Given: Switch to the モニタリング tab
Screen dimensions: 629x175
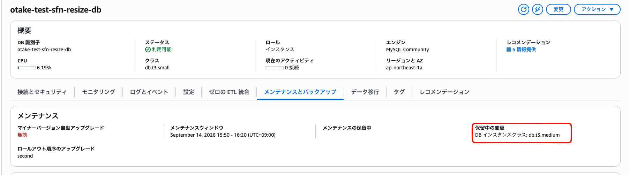Looking at the screenshot, I should pyautogui.click(x=98, y=92).
